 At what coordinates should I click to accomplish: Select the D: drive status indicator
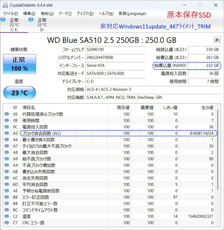coord(42,24)
